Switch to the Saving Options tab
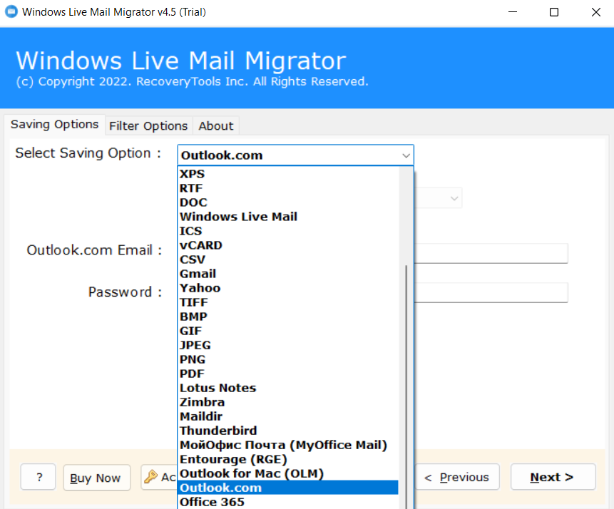614x509 pixels. click(55, 125)
